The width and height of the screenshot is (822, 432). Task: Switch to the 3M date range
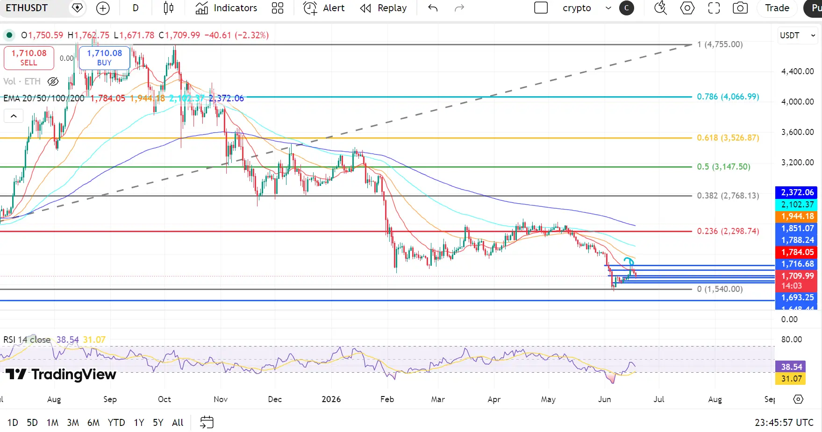coord(73,423)
